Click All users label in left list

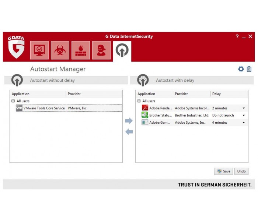click(23, 101)
